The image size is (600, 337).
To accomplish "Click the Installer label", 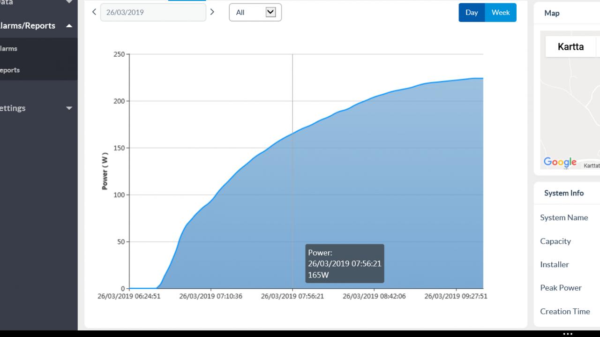I will [555, 264].
